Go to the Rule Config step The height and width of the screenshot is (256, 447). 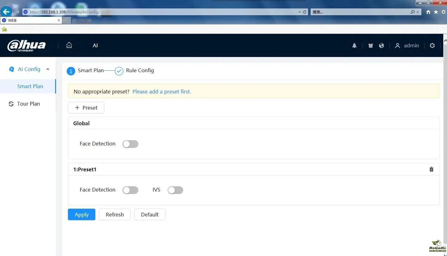(140, 71)
